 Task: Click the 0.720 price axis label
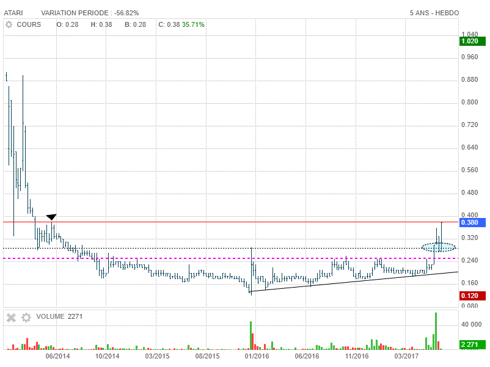470,125
